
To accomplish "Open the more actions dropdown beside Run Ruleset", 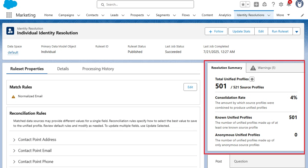I will click(296, 32).
